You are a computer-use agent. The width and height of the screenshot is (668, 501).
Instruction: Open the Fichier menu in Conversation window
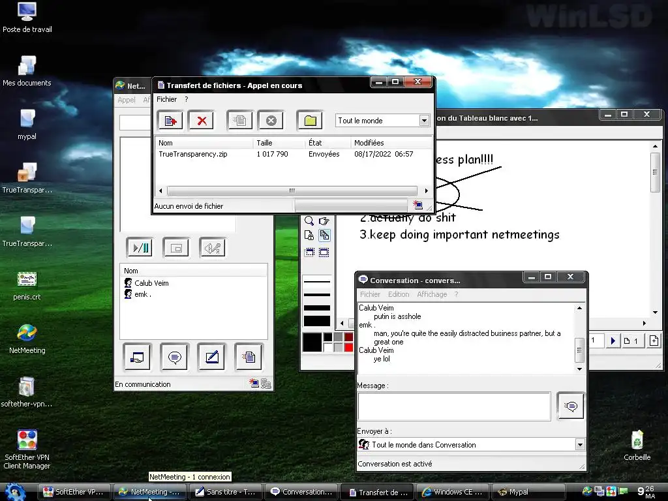(x=370, y=294)
